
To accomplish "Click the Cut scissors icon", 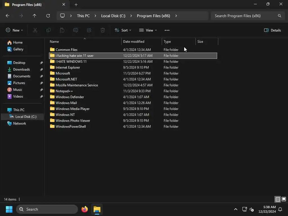I will [35, 30].
